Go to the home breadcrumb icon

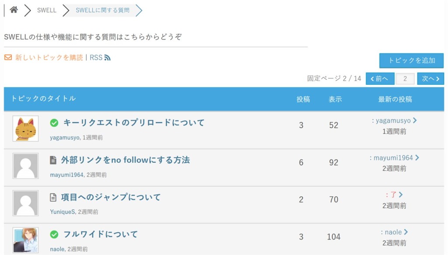click(x=14, y=10)
